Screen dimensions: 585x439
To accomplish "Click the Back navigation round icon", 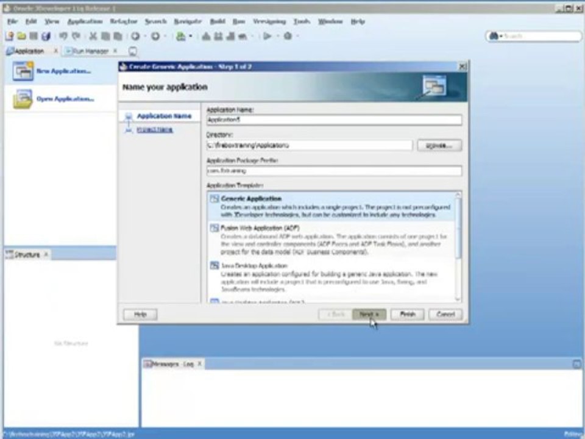I will click(x=135, y=36).
